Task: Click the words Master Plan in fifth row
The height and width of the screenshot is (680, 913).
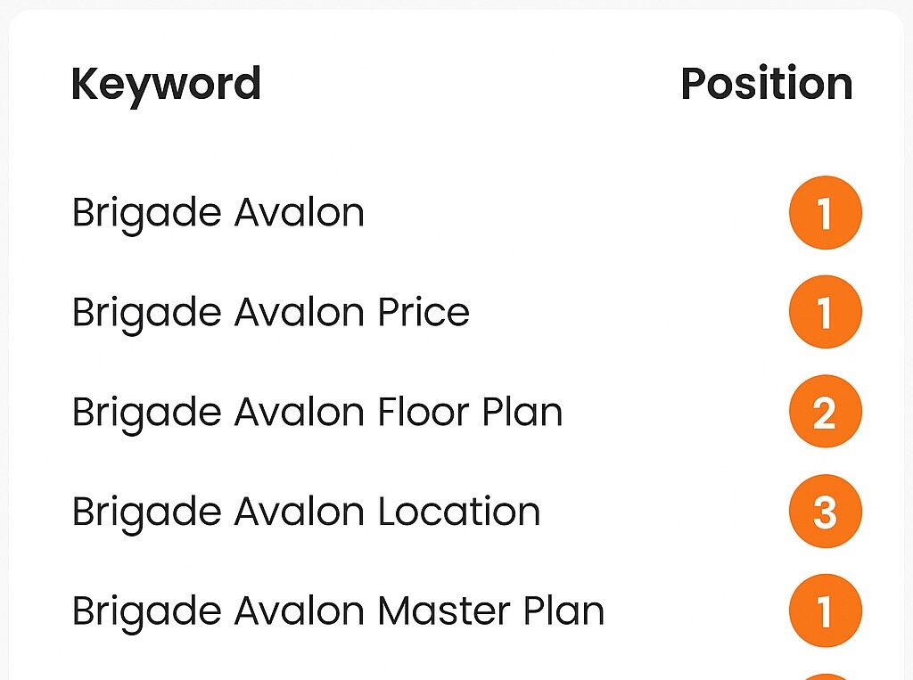Action: coord(491,610)
